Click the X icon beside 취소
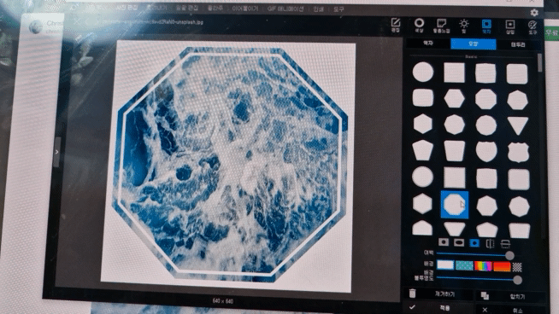559x314 pixels. 485,310
